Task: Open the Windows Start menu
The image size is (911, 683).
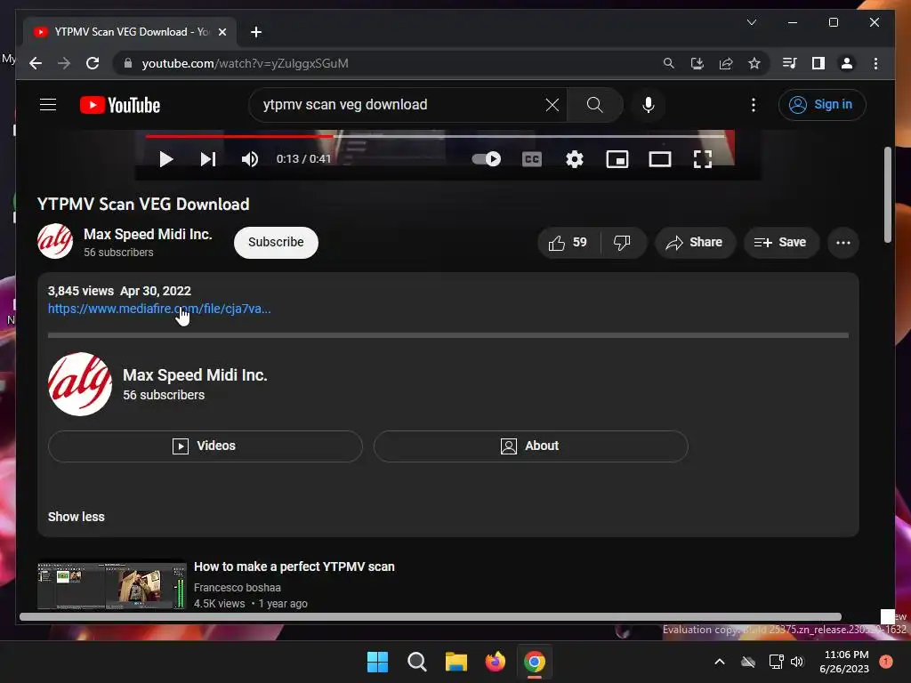Action: (x=377, y=662)
